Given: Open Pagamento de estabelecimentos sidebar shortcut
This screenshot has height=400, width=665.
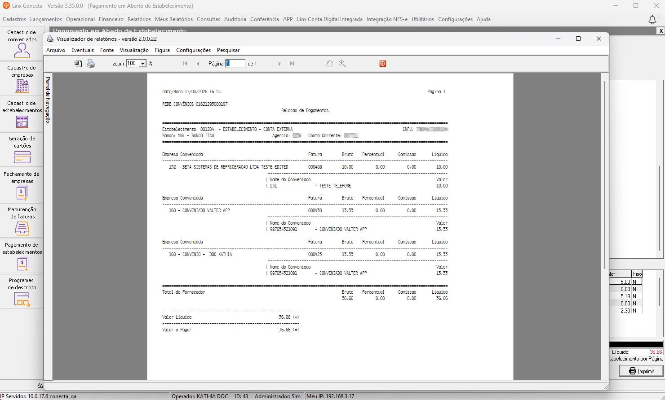Looking at the screenshot, I should [22, 256].
